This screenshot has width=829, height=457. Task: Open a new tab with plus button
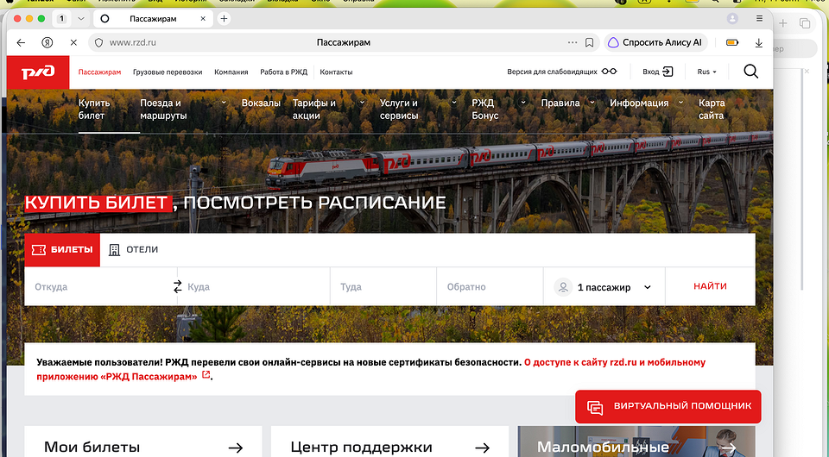click(x=225, y=18)
